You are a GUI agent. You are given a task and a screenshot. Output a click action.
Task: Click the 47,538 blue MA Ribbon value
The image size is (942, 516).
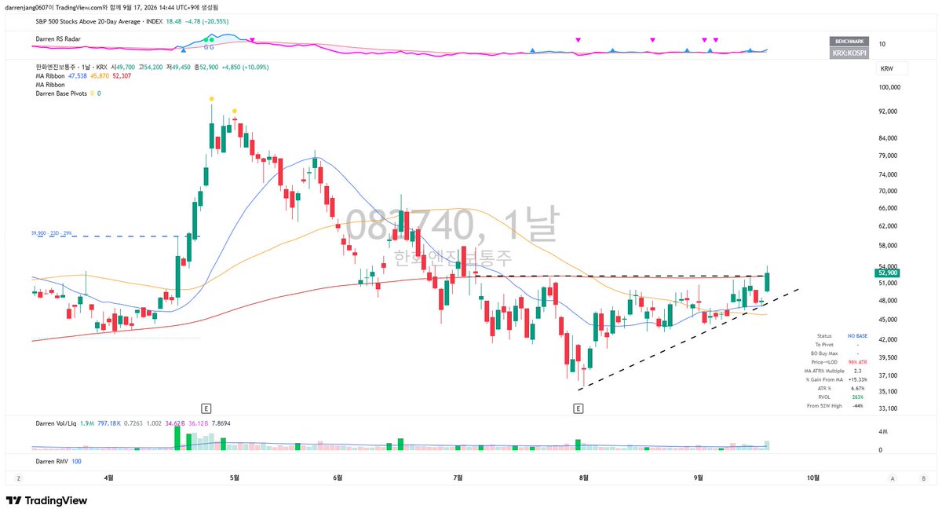click(78, 76)
